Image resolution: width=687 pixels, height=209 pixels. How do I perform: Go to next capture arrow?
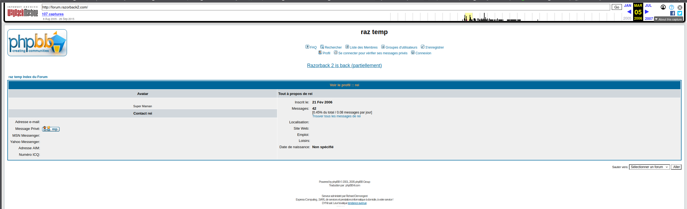tap(647, 12)
